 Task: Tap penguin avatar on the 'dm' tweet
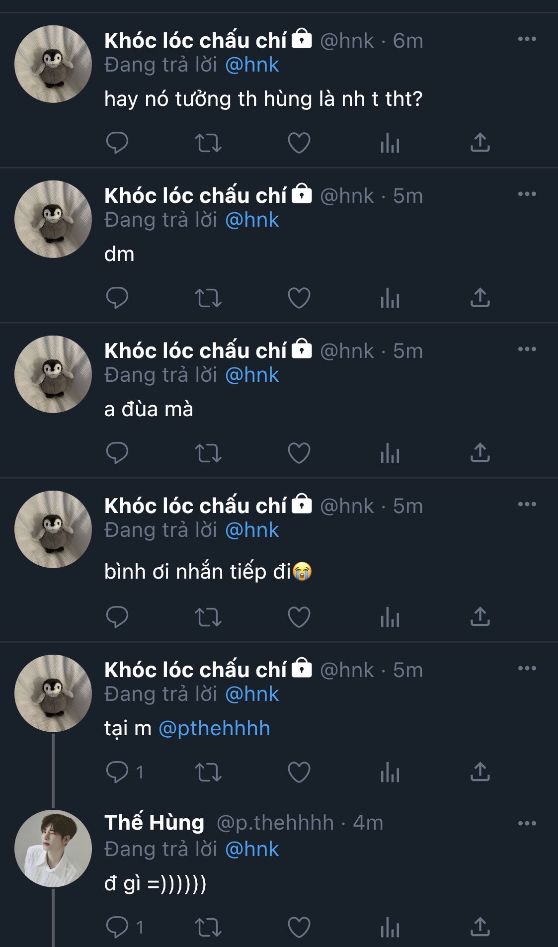tap(53, 219)
